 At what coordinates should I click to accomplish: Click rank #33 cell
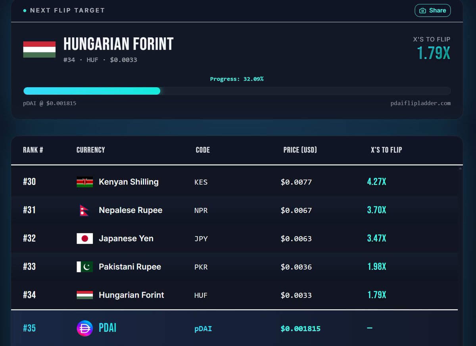tap(29, 267)
